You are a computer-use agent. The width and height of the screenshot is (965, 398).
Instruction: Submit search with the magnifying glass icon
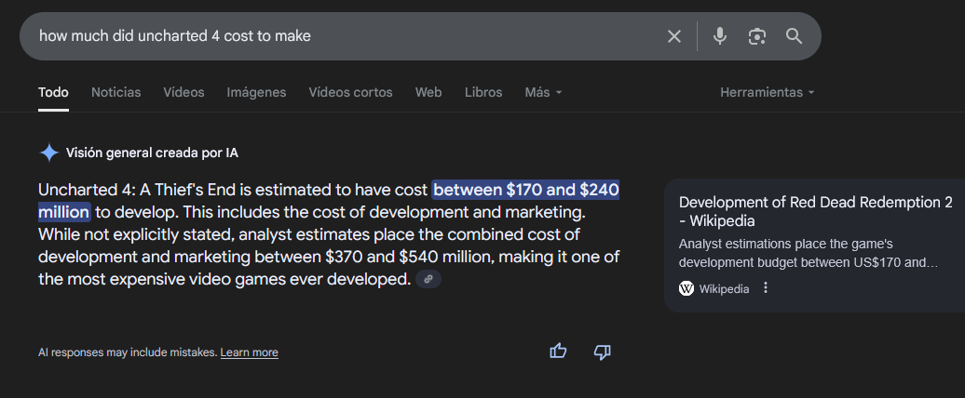coord(795,36)
